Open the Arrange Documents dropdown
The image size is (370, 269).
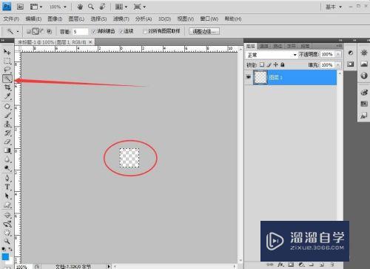pyautogui.click(x=121, y=7)
